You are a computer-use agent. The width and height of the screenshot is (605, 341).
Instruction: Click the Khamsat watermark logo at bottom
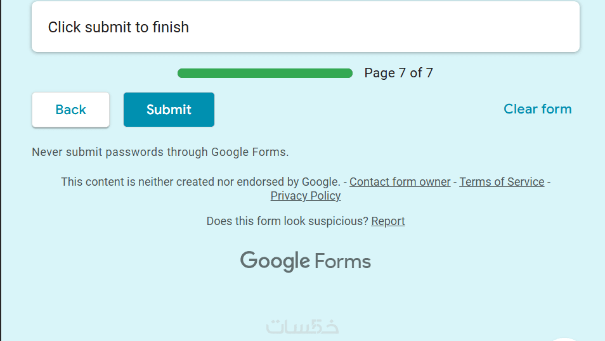(x=302, y=326)
